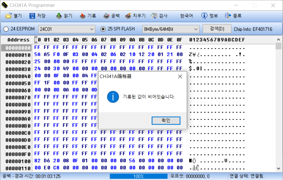Click byte 5A in row 00000010
This screenshot has width=283, height=180.
[x=37, y=54]
